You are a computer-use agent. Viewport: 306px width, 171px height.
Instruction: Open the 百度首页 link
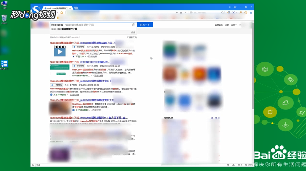click(x=219, y=25)
